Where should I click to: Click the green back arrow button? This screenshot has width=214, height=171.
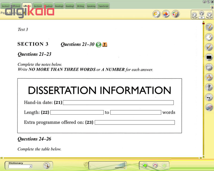(145, 166)
